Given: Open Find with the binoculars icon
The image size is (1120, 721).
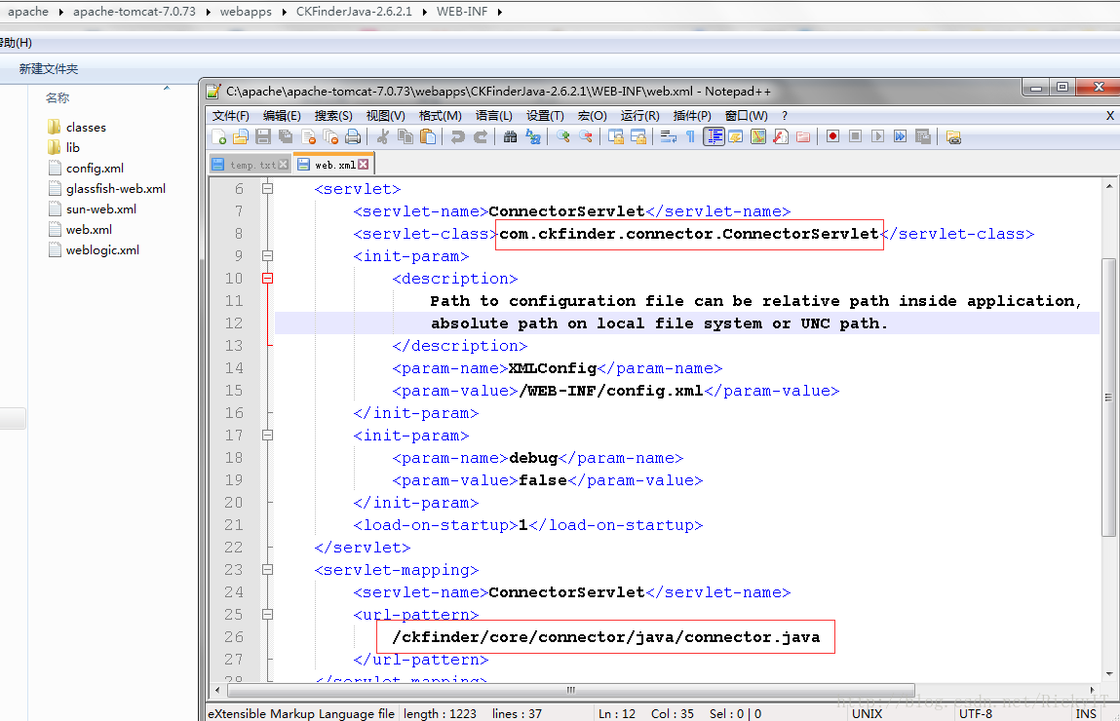Looking at the screenshot, I should click(510, 137).
